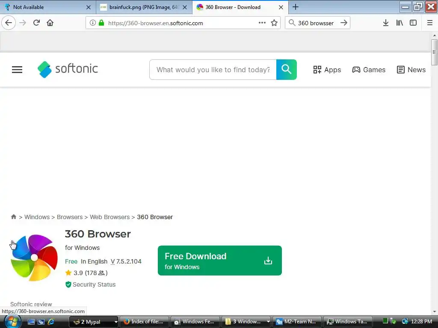Click the Firefox address bar URL
This screenshot has width=438, height=328.
pos(155,23)
